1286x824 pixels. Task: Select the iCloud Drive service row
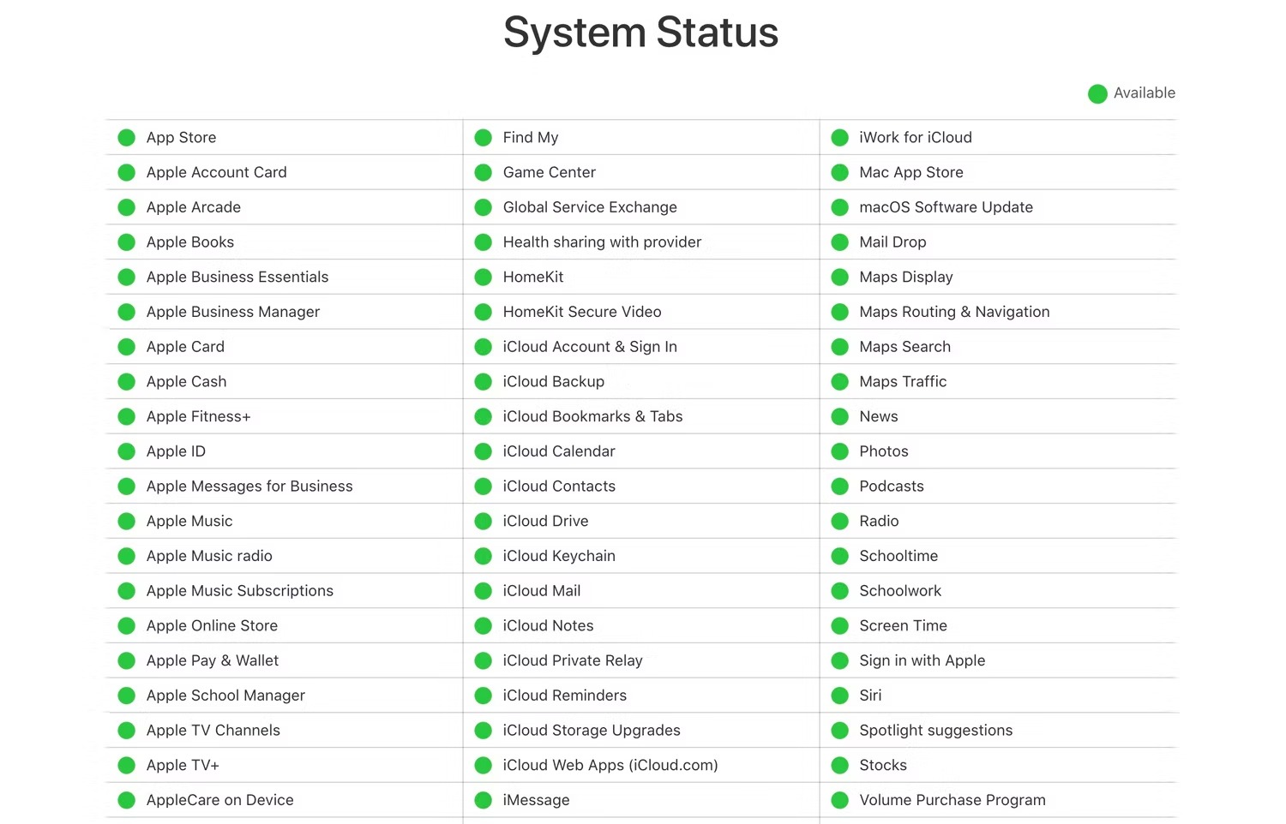pyautogui.click(x=545, y=522)
